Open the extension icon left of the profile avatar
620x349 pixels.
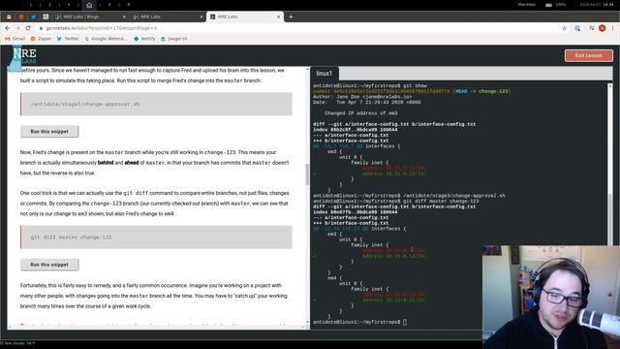pos(591,28)
